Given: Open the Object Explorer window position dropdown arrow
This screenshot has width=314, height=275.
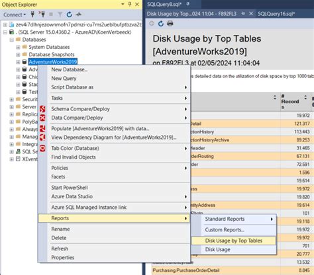Looking at the screenshot, I should (123, 4).
